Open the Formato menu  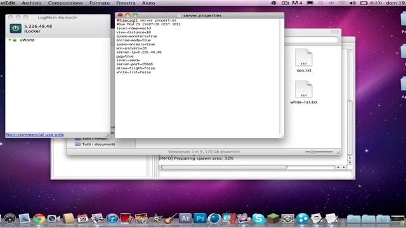(x=100, y=3)
